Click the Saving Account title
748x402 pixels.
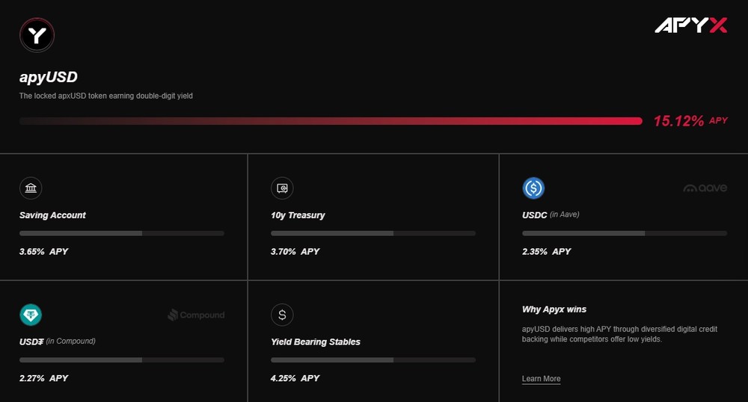click(x=52, y=215)
